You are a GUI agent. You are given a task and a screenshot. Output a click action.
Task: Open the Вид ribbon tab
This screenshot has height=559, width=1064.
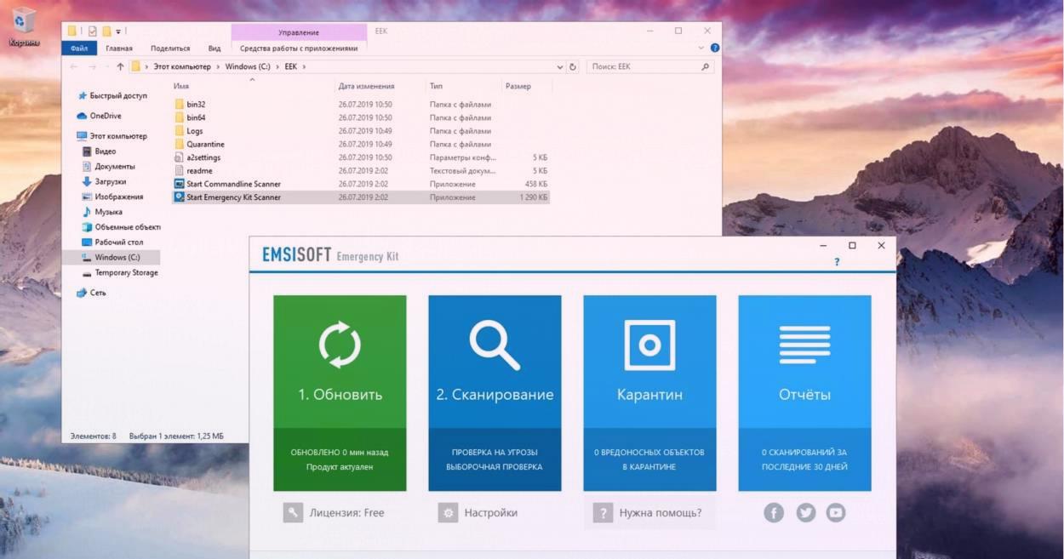[215, 48]
